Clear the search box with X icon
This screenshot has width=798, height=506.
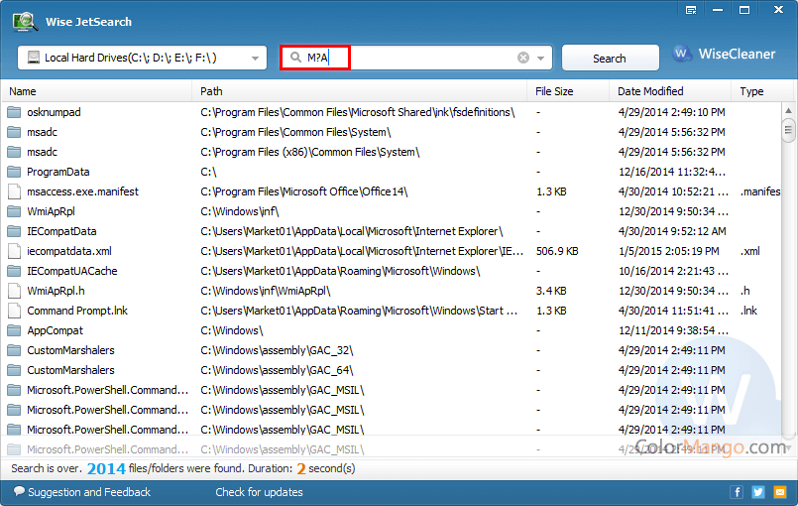[523, 58]
